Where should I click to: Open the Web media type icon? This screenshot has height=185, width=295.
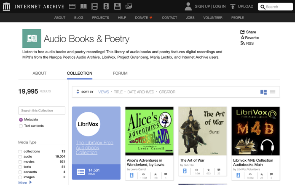click(72, 6)
